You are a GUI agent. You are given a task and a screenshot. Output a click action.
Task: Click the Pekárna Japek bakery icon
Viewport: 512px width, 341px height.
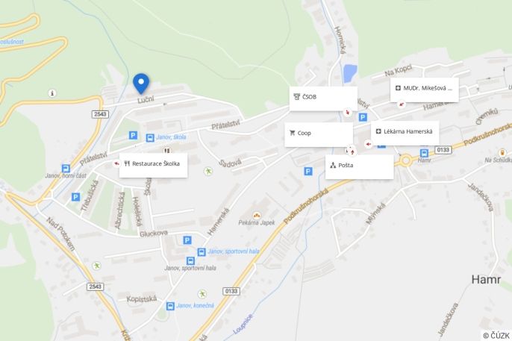[257, 216]
